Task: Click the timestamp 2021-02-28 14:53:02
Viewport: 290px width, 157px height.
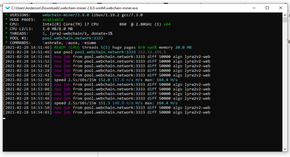Action: coord(27,85)
